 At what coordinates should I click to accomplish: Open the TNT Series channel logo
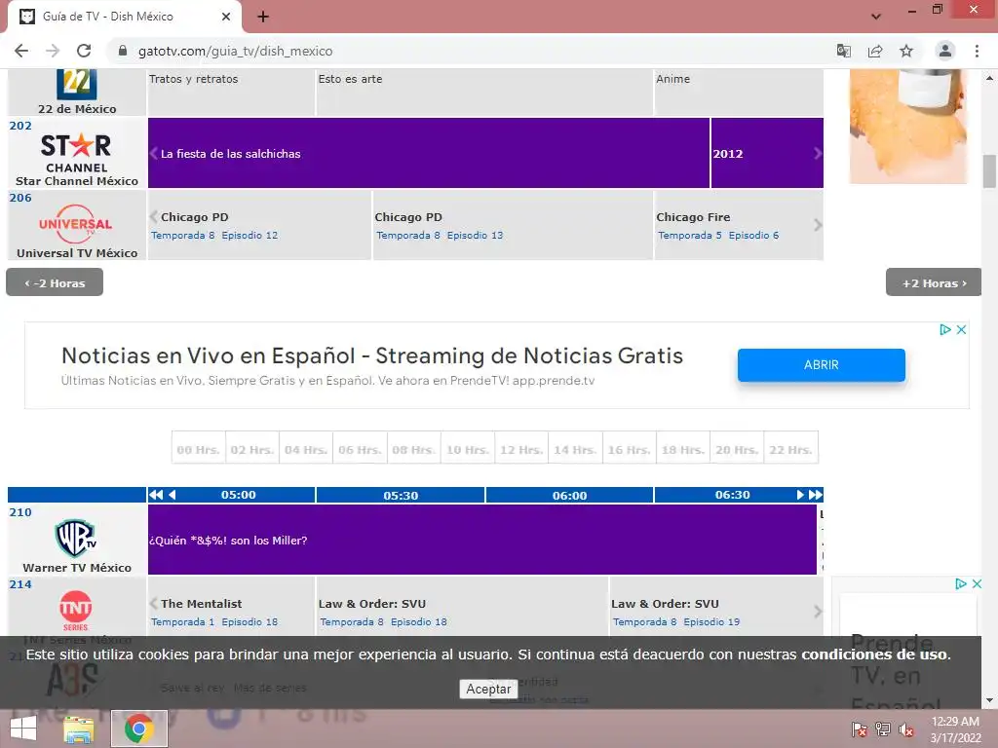(76, 610)
